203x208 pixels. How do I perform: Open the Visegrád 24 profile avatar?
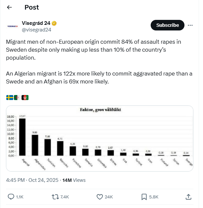point(13,26)
